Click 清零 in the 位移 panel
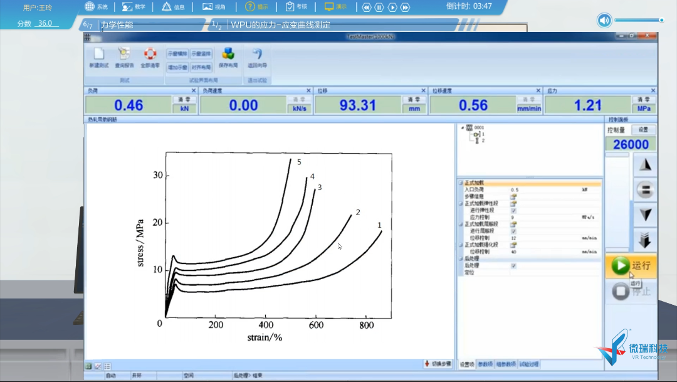The image size is (677, 382). click(x=414, y=99)
